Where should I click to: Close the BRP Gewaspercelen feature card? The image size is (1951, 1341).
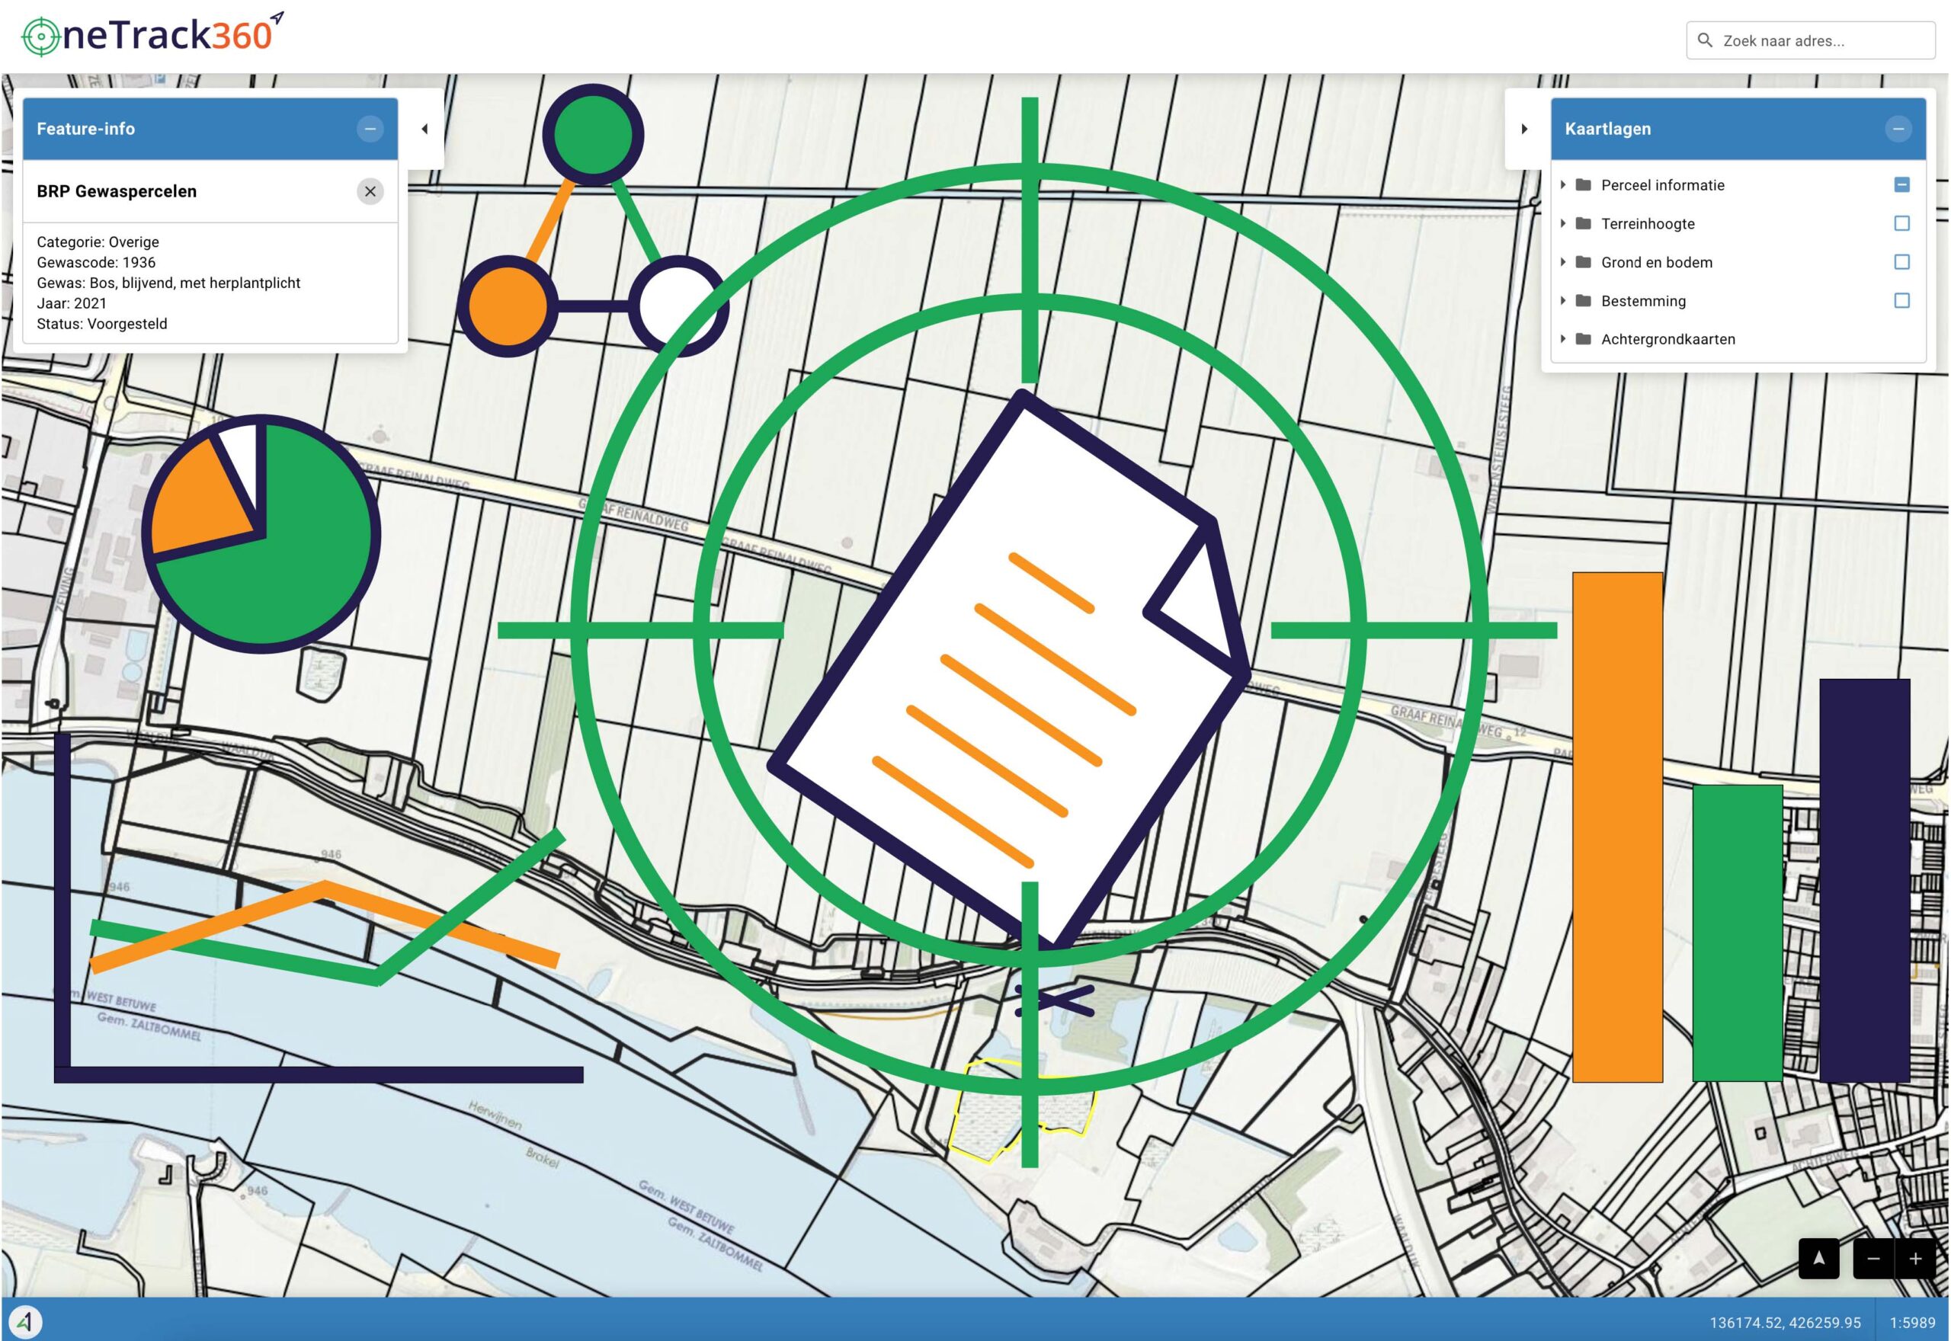point(370,191)
